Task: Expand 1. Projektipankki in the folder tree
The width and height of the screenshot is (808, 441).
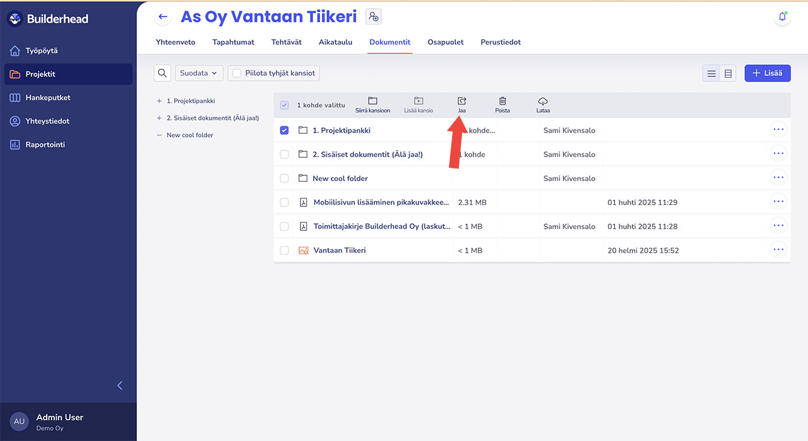Action: pos(159,101)
